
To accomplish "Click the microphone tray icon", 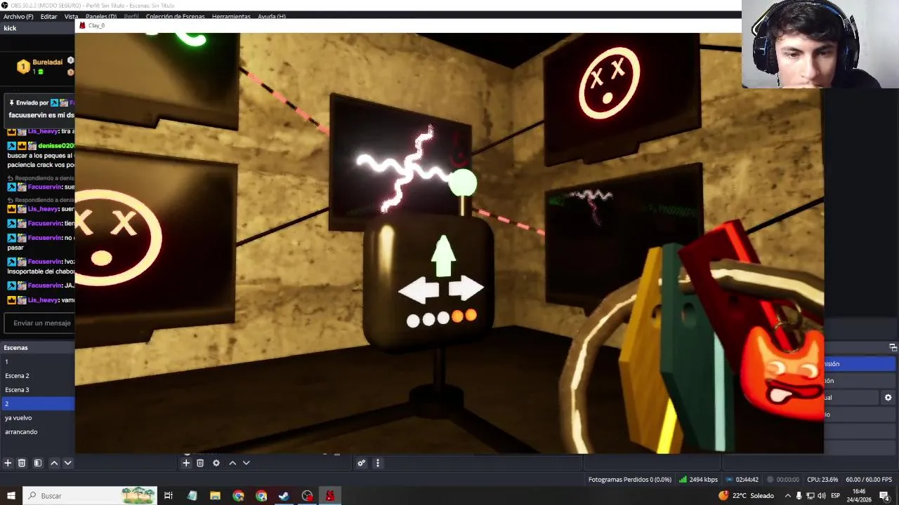I will (799, 496).
